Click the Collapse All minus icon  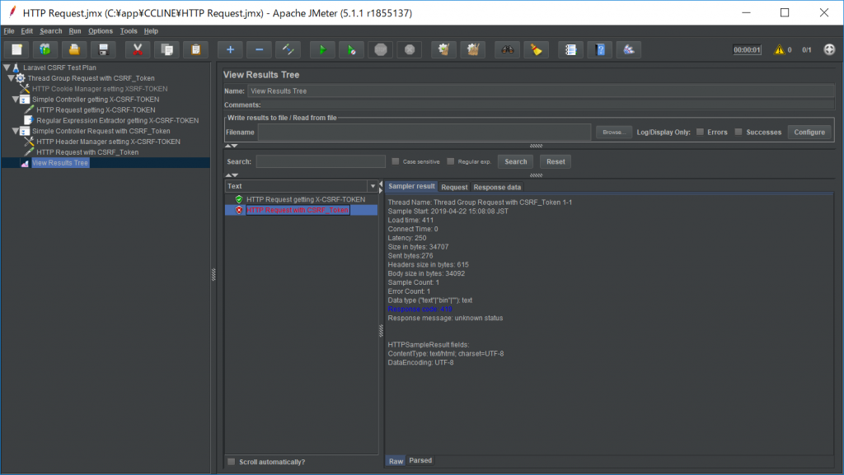coord(260,50)
